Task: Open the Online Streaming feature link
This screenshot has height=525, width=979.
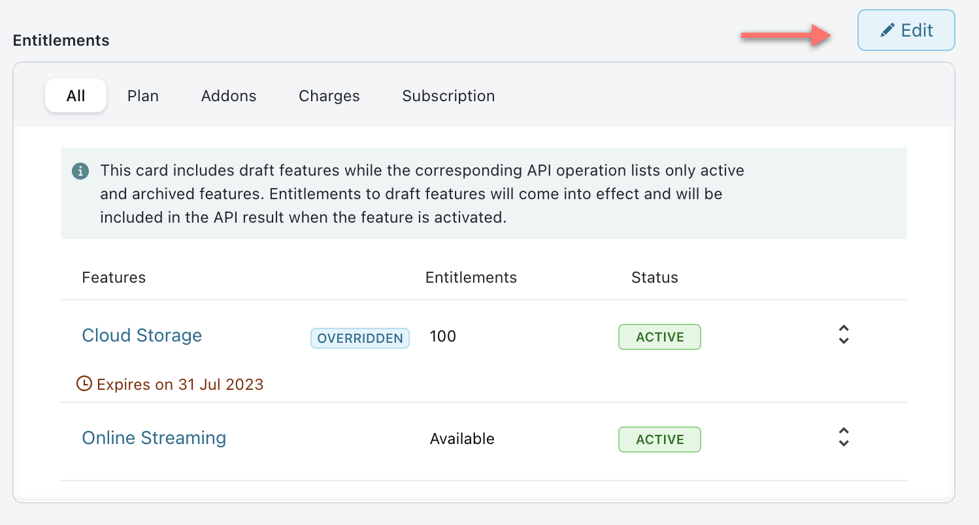Action: [x=154, y=438]
